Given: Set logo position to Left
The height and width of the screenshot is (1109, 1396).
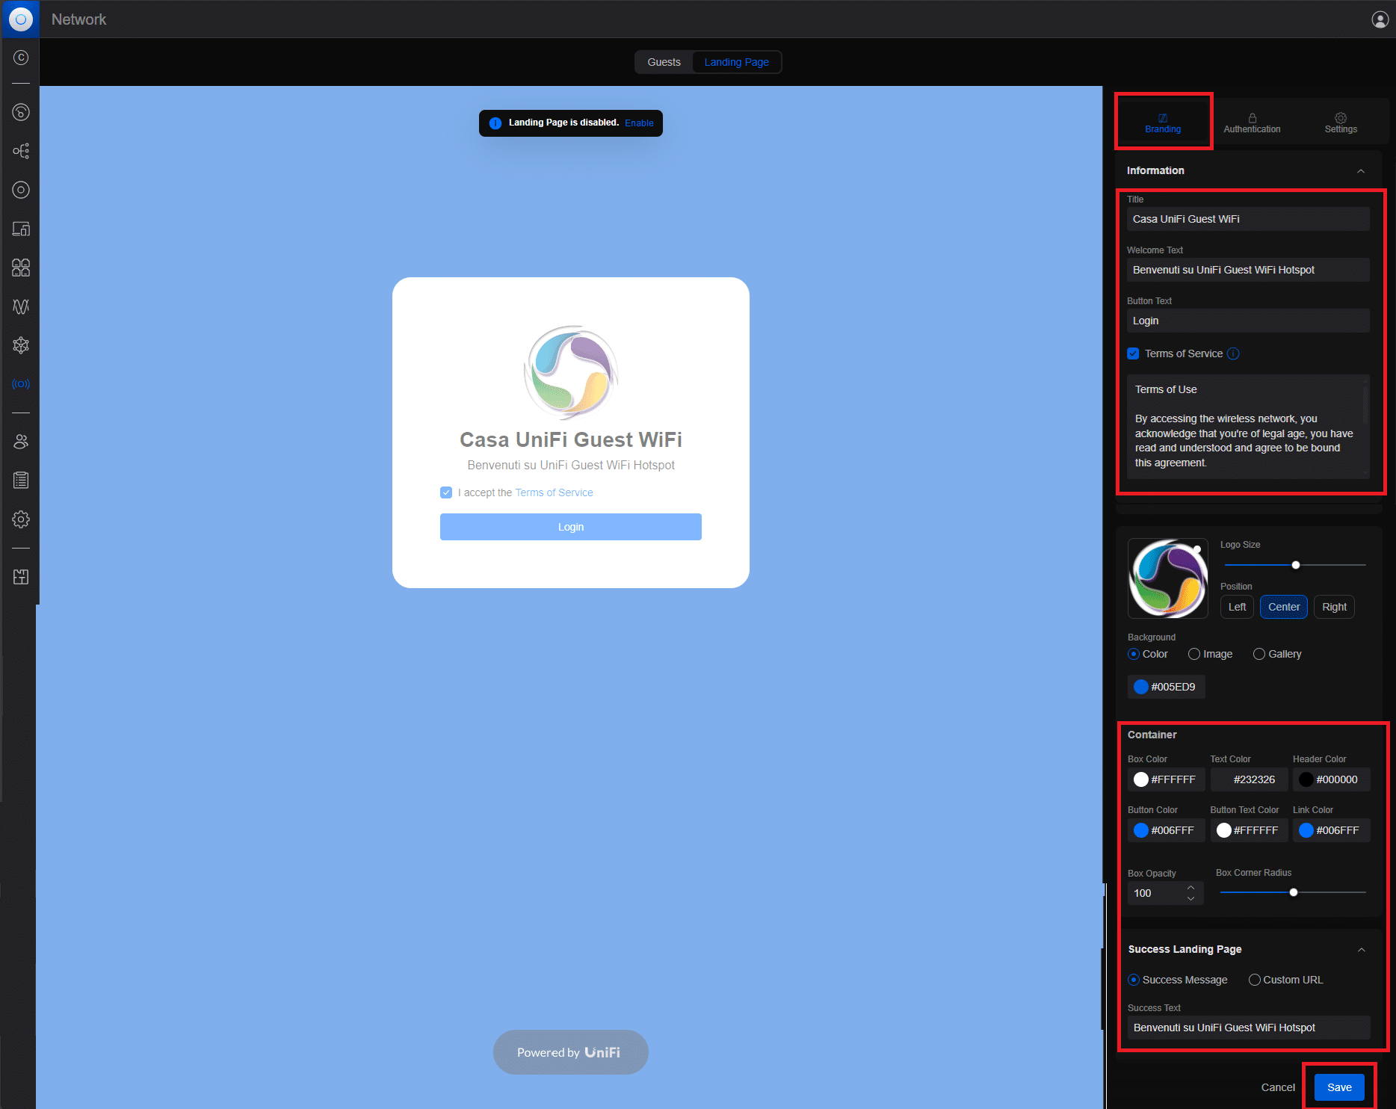Looking at the screenshot, I should pyautogui.click(x=1237, y=607).
